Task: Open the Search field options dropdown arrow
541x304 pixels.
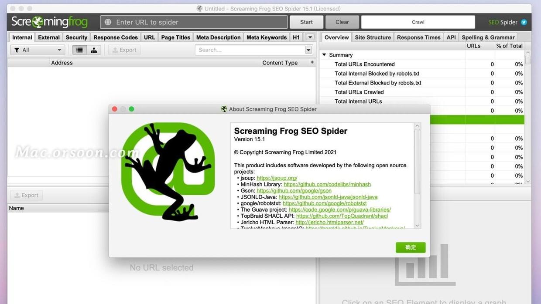Action: point(308,50)
